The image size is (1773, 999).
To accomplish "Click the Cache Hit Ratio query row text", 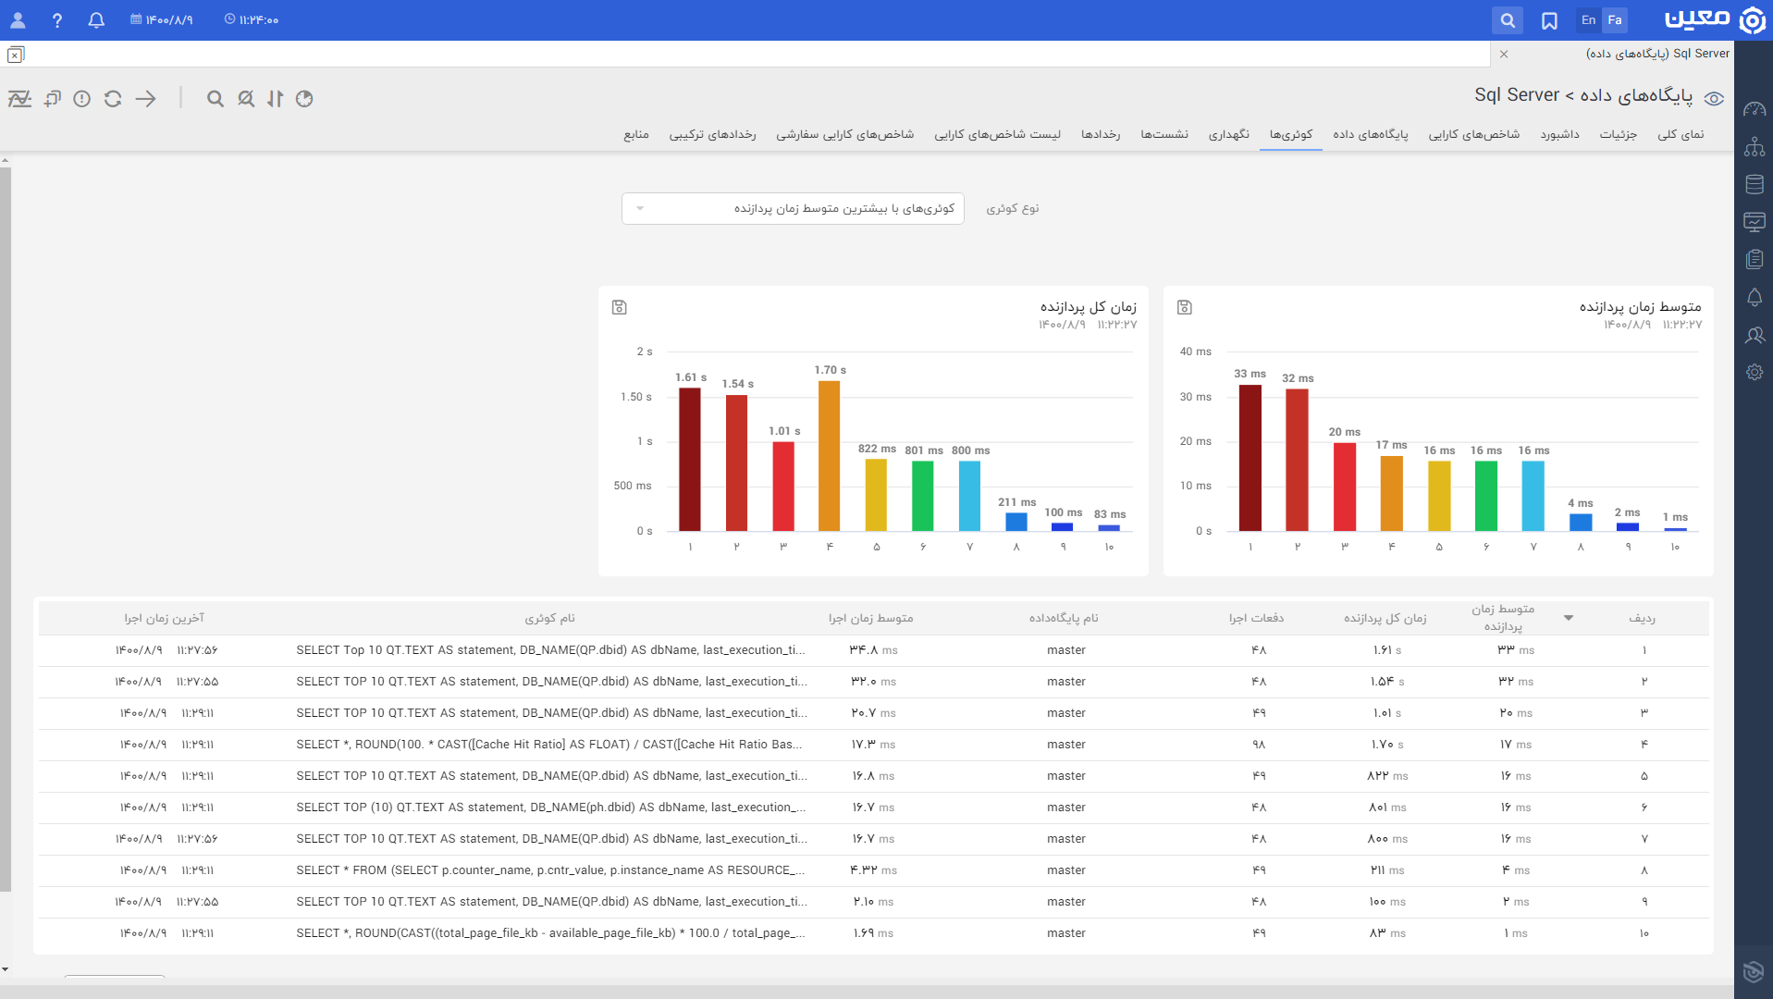I will (x=549, y=745).
